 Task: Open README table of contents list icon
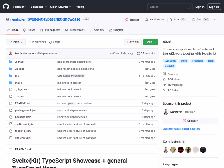pos(10,149)
